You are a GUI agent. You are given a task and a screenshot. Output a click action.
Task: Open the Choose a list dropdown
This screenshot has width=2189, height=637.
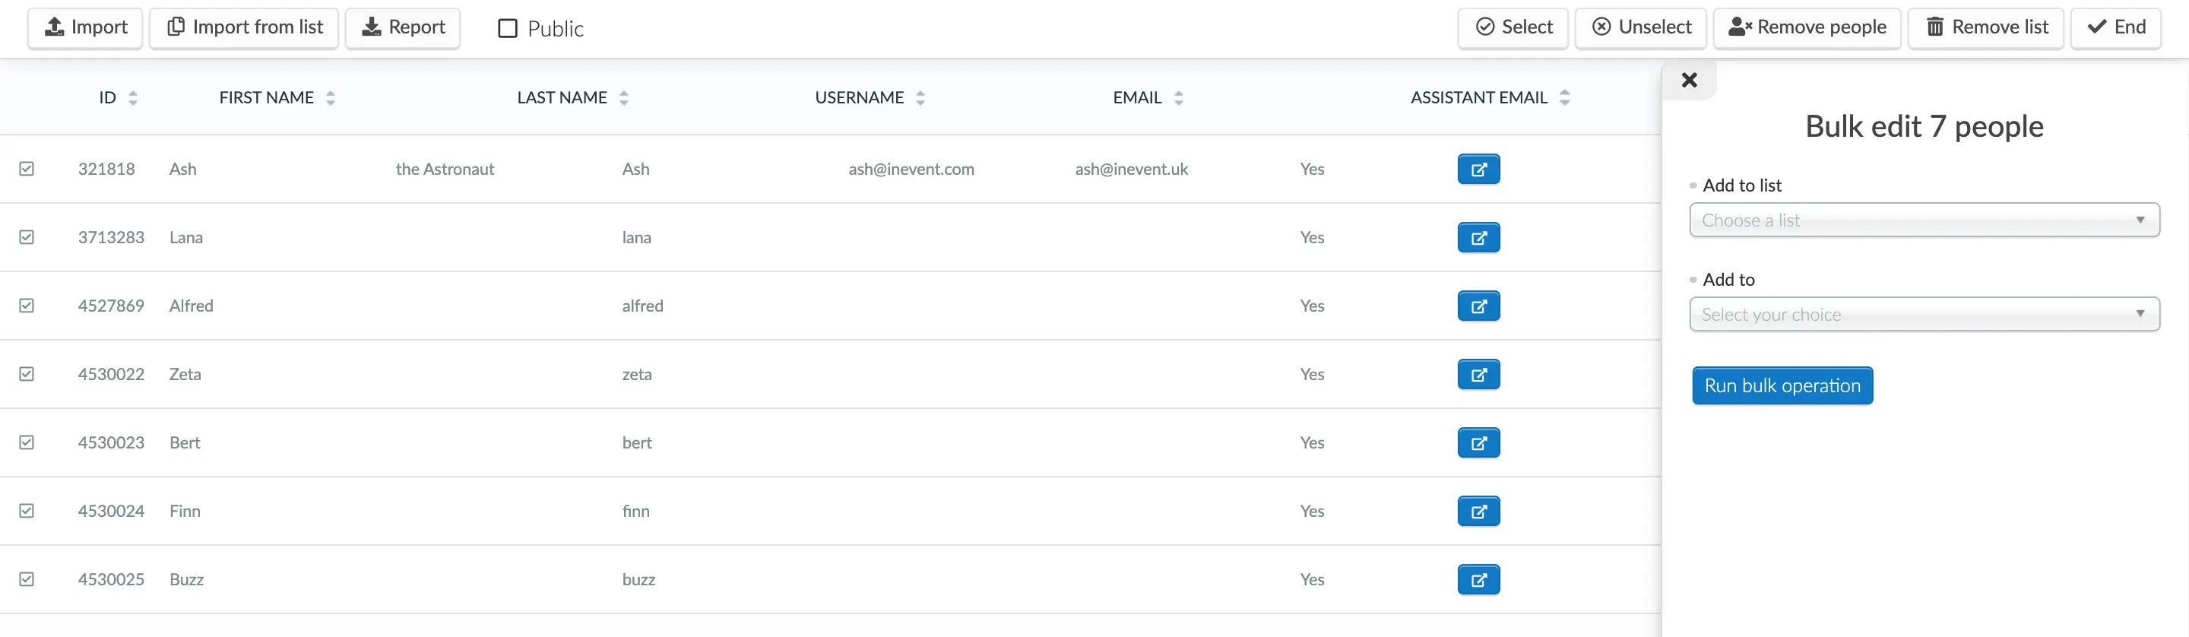1924,220
